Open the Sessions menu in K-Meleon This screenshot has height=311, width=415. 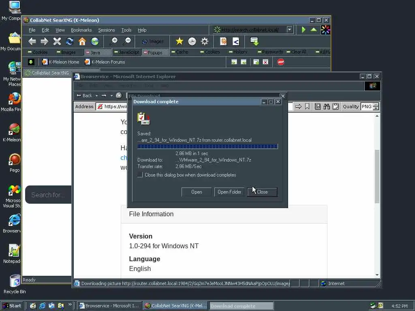(x=107, y=30)
